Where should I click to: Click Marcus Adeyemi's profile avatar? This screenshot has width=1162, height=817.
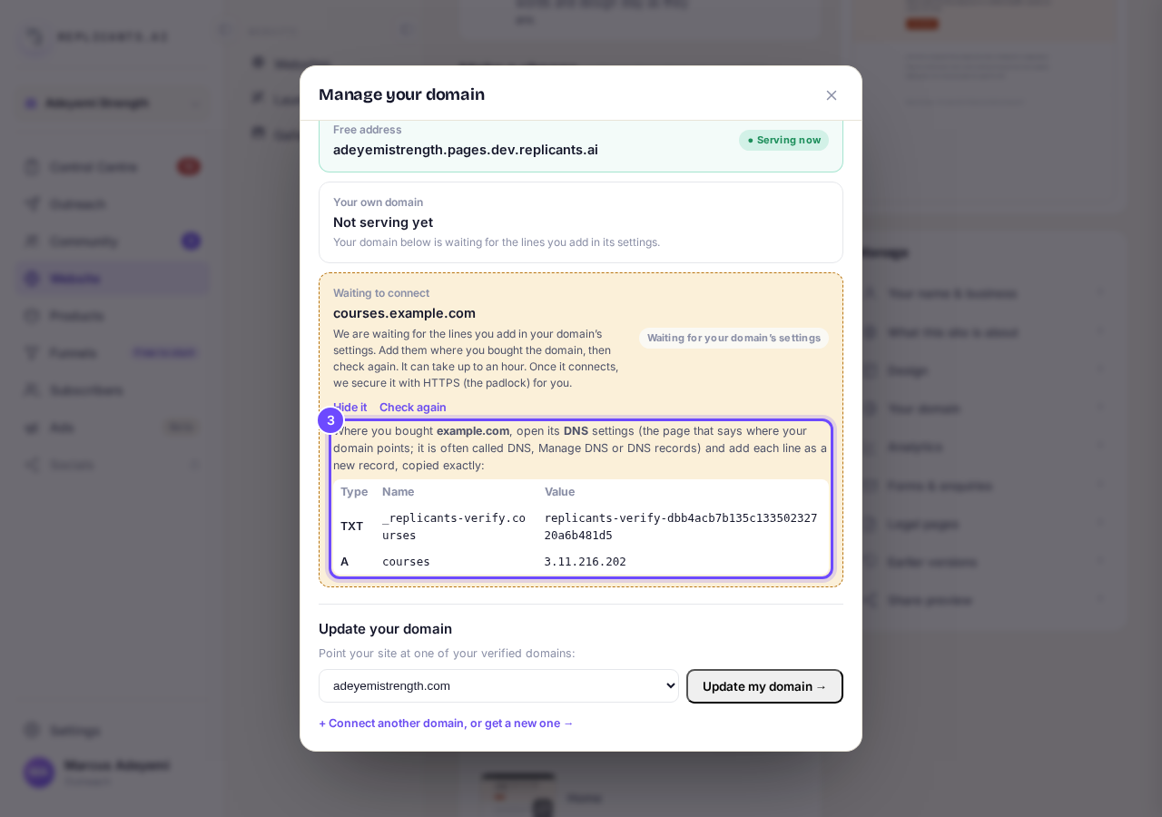click(39, 773)
